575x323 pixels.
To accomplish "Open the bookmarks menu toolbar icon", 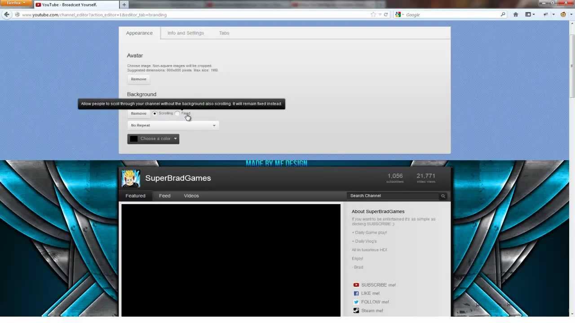I will 529,14.
